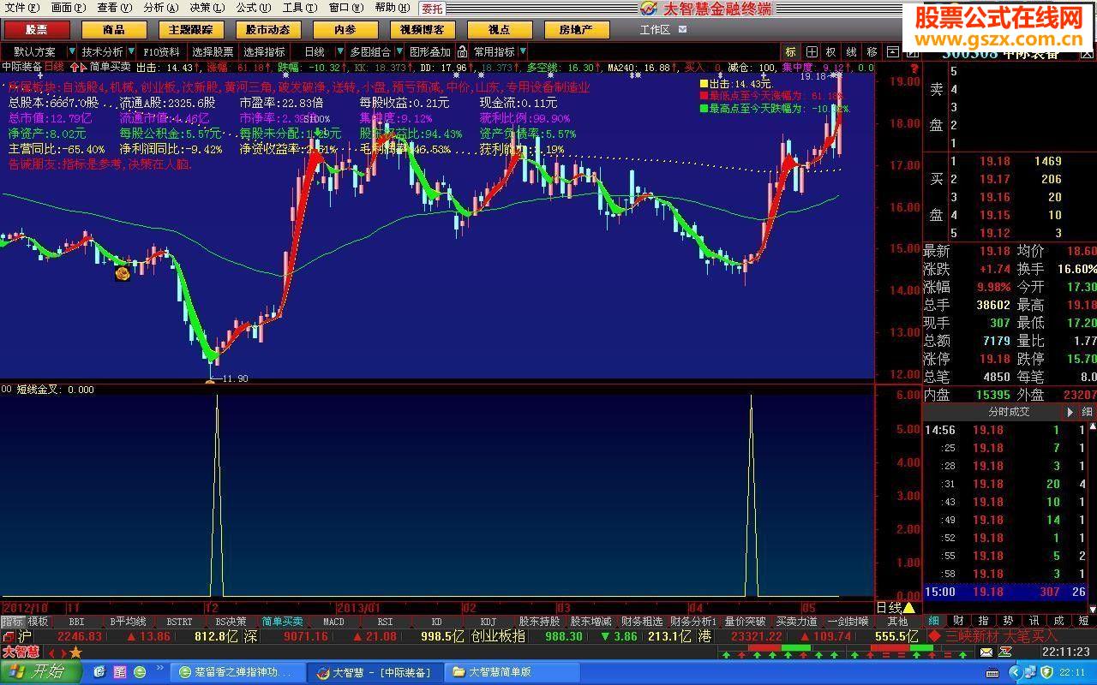Click the 房地产 button
The height and width of the screenshot is (685, 1097).
pyautogui.click(x=576, y=29)
